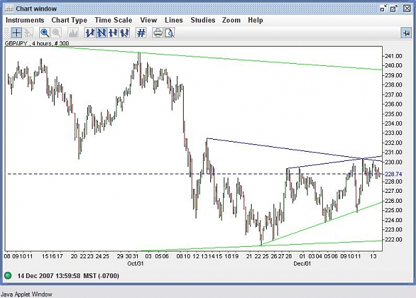Click the greyed-out Zoom Out magnifier icon
This screenshot has width=416, height=298.
coord(57,33)
